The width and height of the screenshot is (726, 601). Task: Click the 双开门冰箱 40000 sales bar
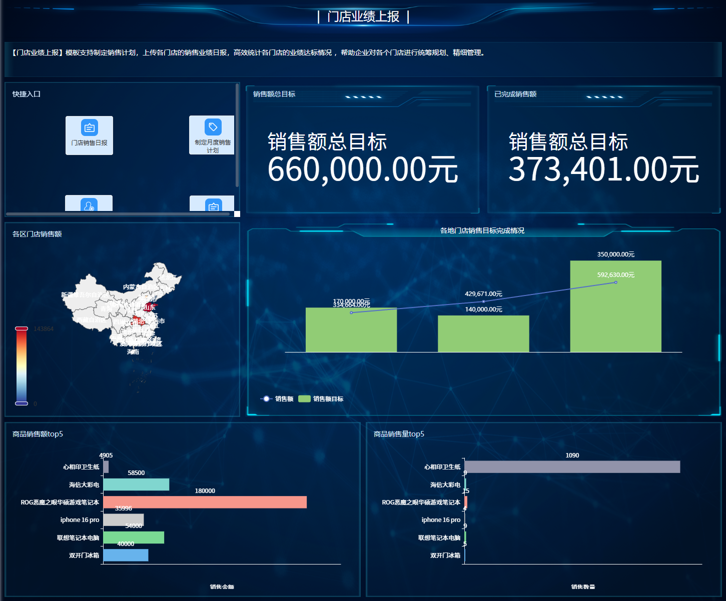click(126, 555)
